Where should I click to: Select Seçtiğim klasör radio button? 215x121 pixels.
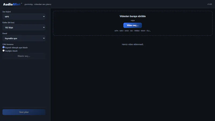(x=3, y=51)
